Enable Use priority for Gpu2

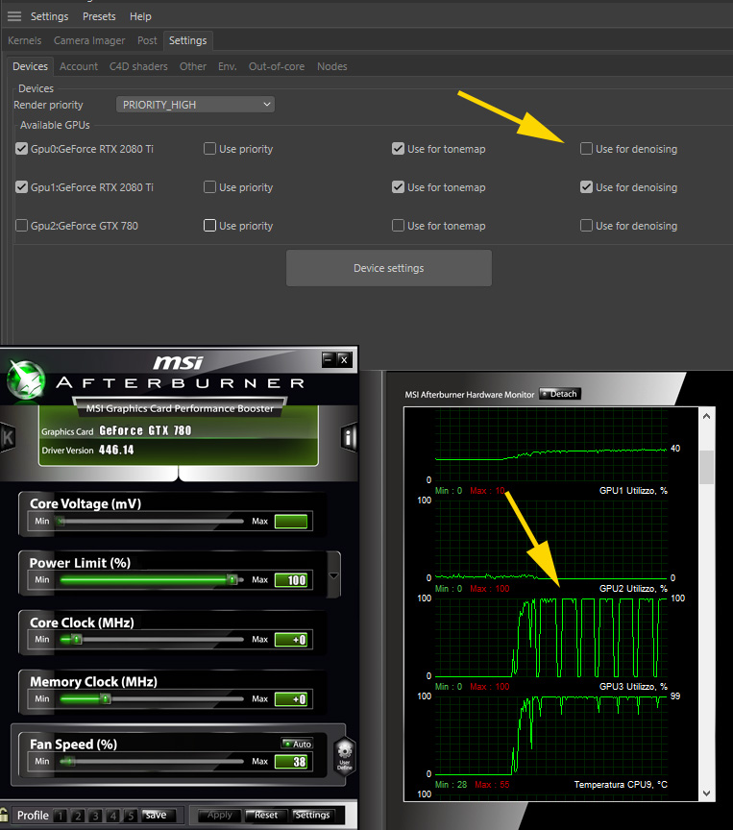coord(209,226)
